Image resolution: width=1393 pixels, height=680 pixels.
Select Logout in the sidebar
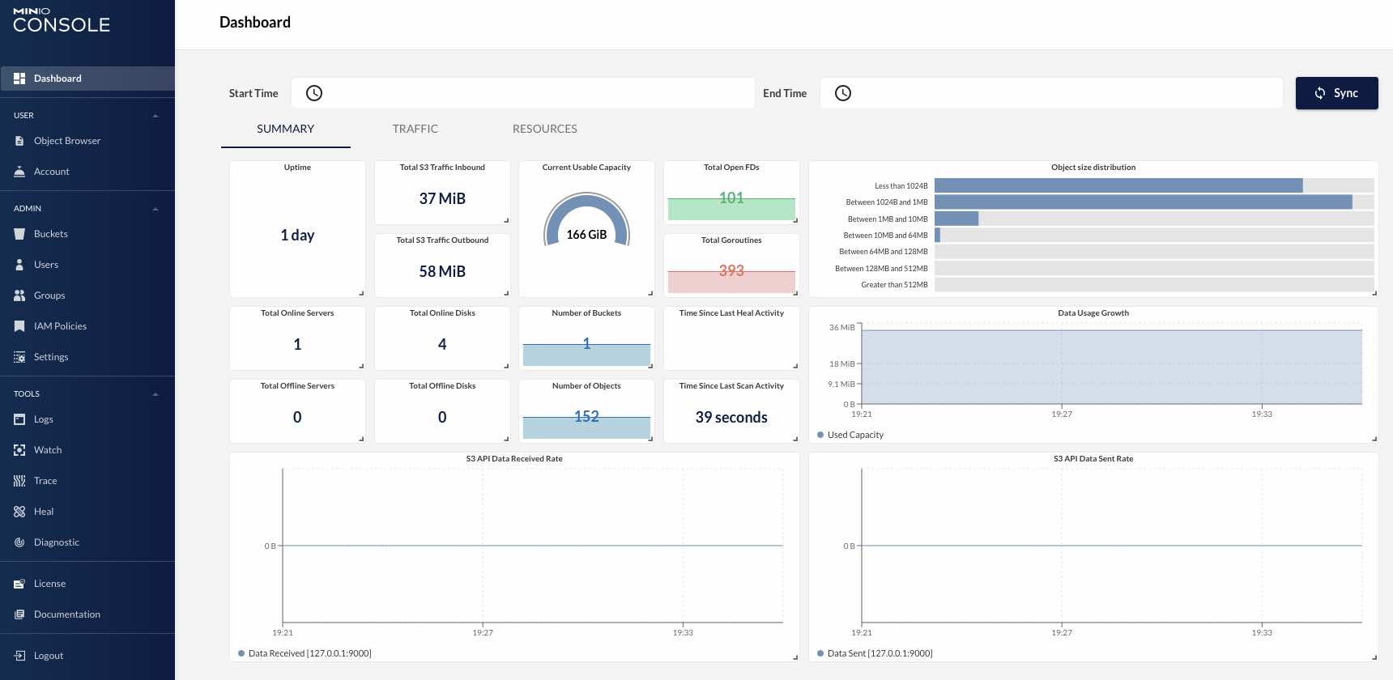[87, 656]
